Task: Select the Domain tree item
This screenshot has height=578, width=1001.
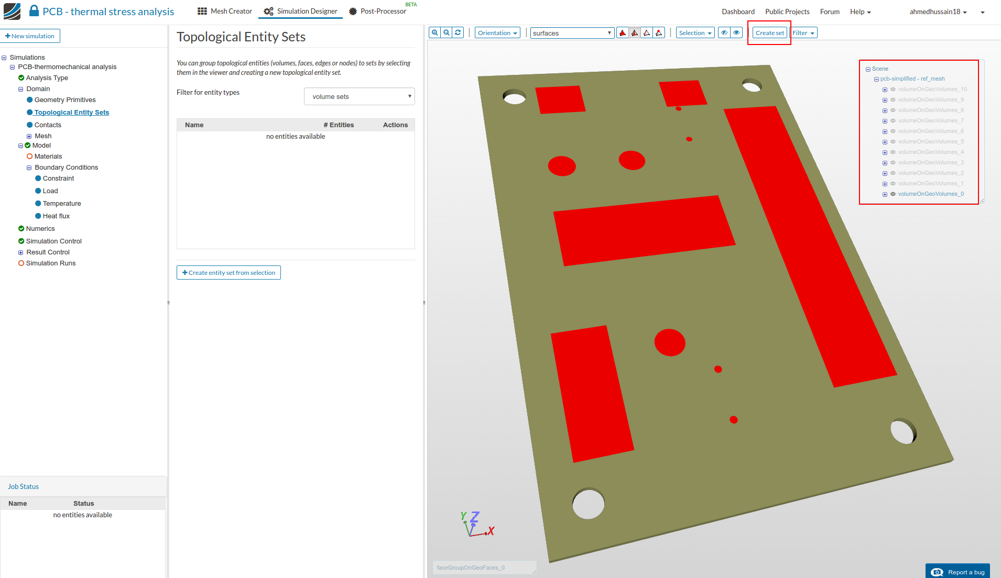Action: pos(38,89)
